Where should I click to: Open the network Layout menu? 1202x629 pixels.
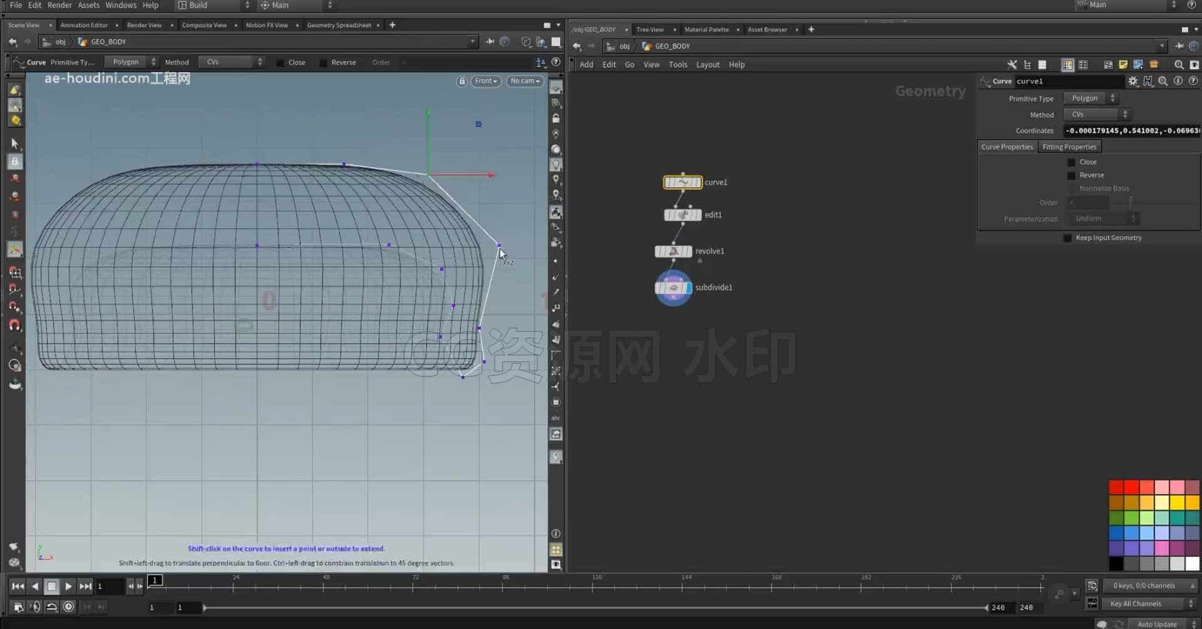pyautogui.click(x=707, y=65)
